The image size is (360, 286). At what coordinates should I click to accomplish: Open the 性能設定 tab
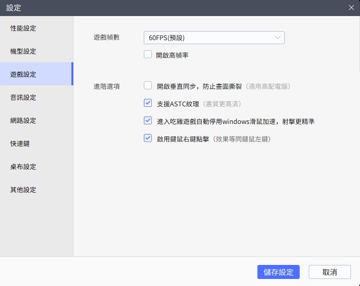coord(23,28)
